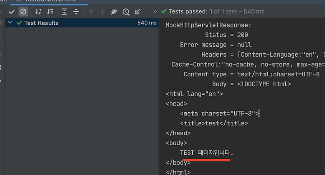Viewport: 325px width, 175px height.
Task: Show more toolbar actions chevron
Action: click(155, 11)
